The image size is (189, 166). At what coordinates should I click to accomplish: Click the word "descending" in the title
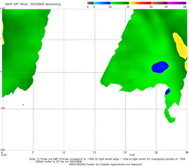click(53, 4)
